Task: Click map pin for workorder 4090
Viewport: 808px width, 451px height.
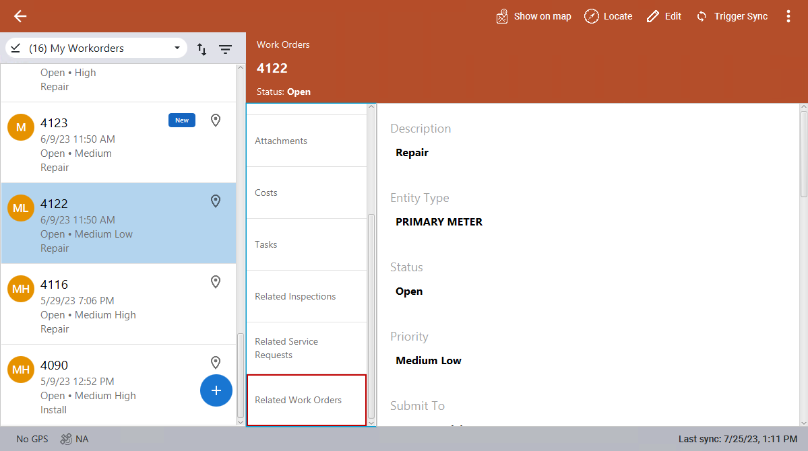Action: (x=216, y=362)
